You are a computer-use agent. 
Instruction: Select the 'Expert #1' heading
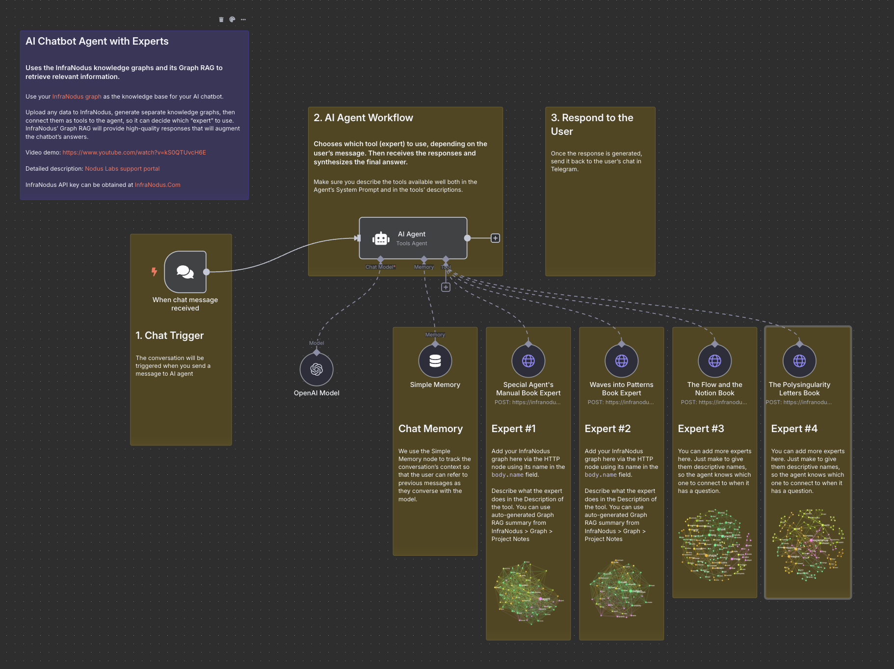coord(514,429)
